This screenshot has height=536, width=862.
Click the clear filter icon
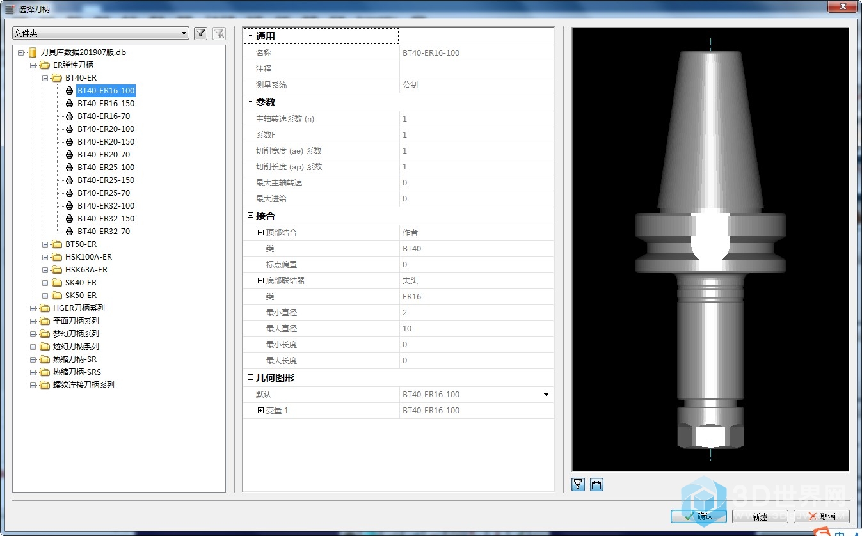click(219, 33)
